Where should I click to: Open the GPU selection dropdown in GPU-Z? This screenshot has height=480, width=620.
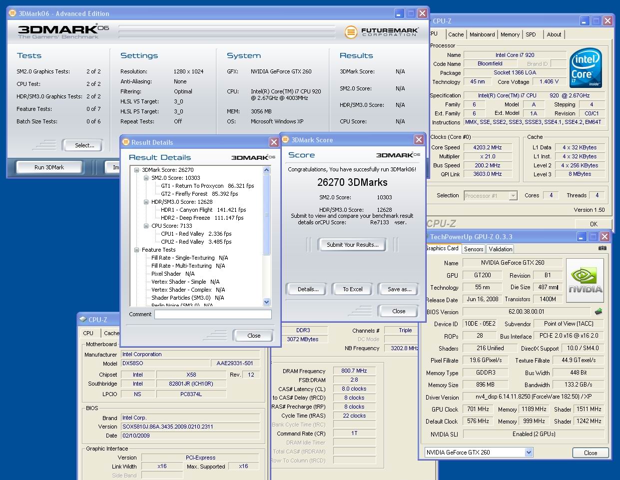point(529,453)
